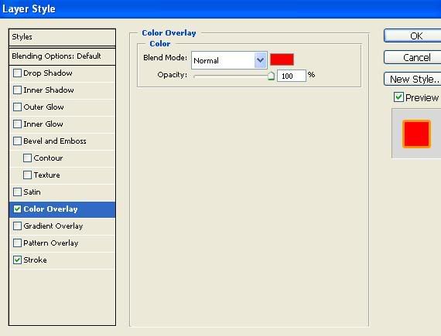Screen dimensions: 441x336
Task: Enable the Contour sub-option checkbox
Action: click(x=27, y=158)
